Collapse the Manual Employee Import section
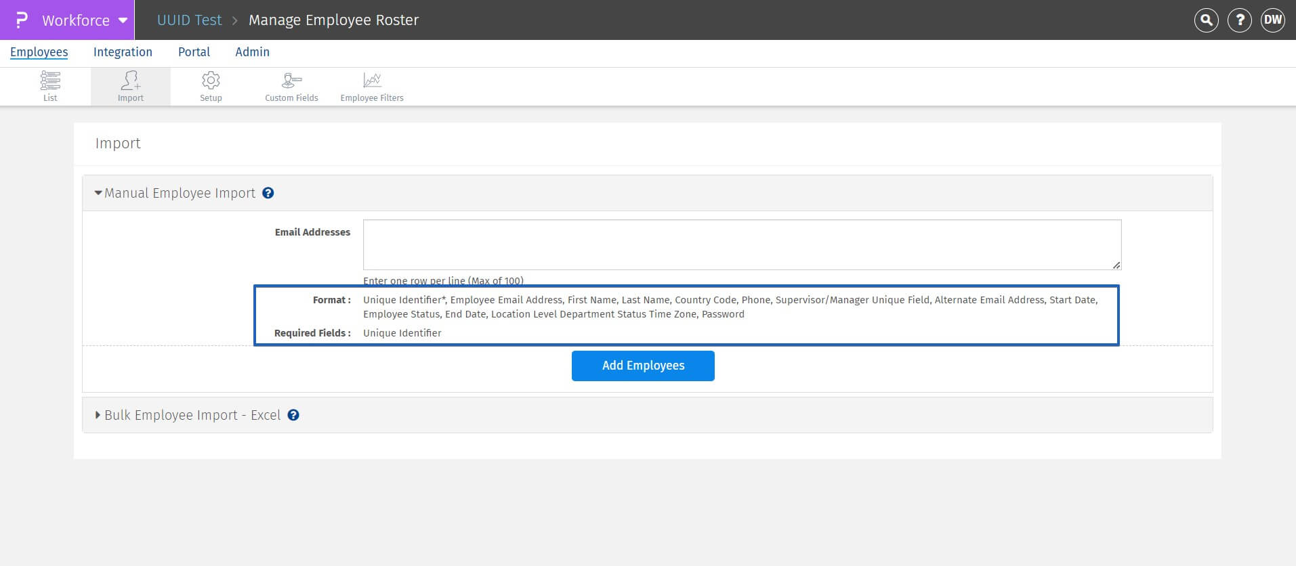This screenshot has width=1296, height=566. click(99, 193)
